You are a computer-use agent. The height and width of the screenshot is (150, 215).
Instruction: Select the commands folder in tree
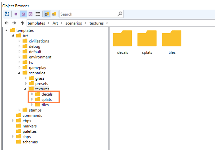(x=29, y=115)
